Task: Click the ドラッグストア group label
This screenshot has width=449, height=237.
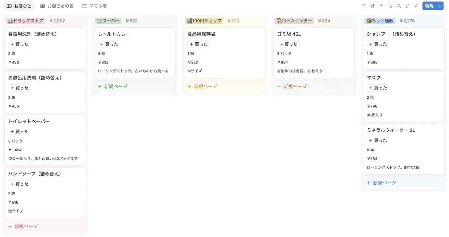Action: 26,21
